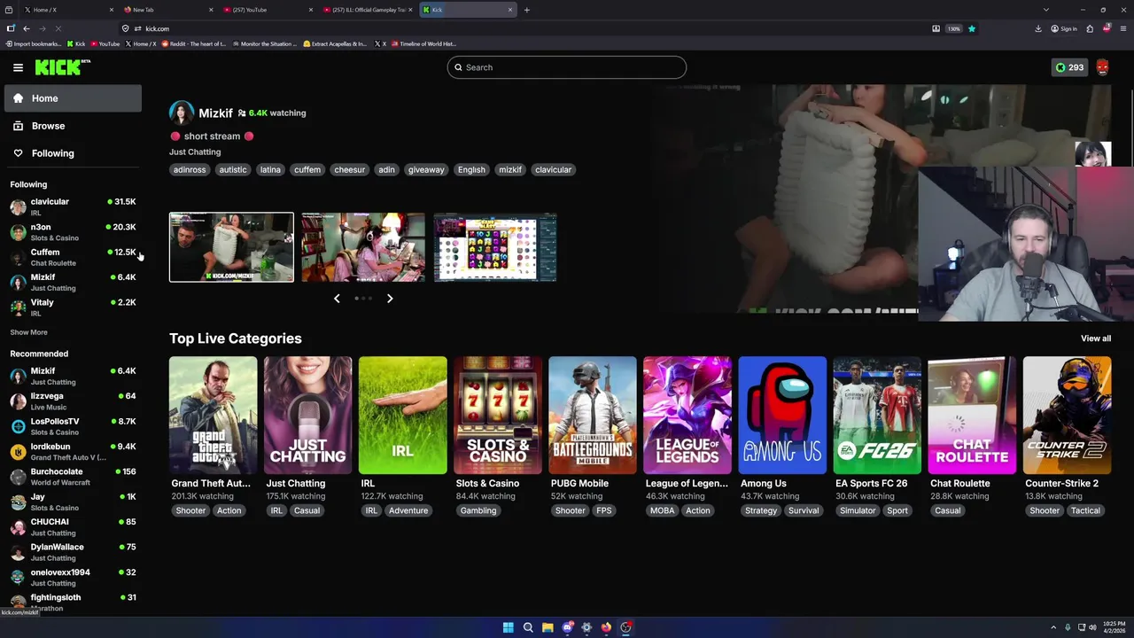This screenshot has width=1134, height=638.
Task: Open File Explorer from the taskbar
Action: 548,627
